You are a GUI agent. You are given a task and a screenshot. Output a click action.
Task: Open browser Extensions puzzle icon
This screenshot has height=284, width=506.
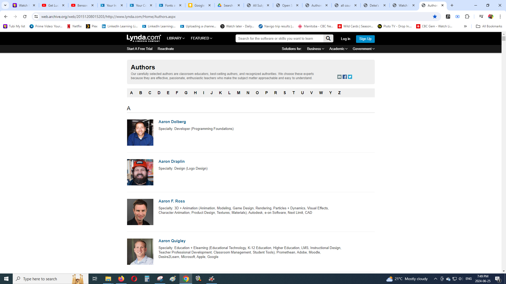click(467, 17)
